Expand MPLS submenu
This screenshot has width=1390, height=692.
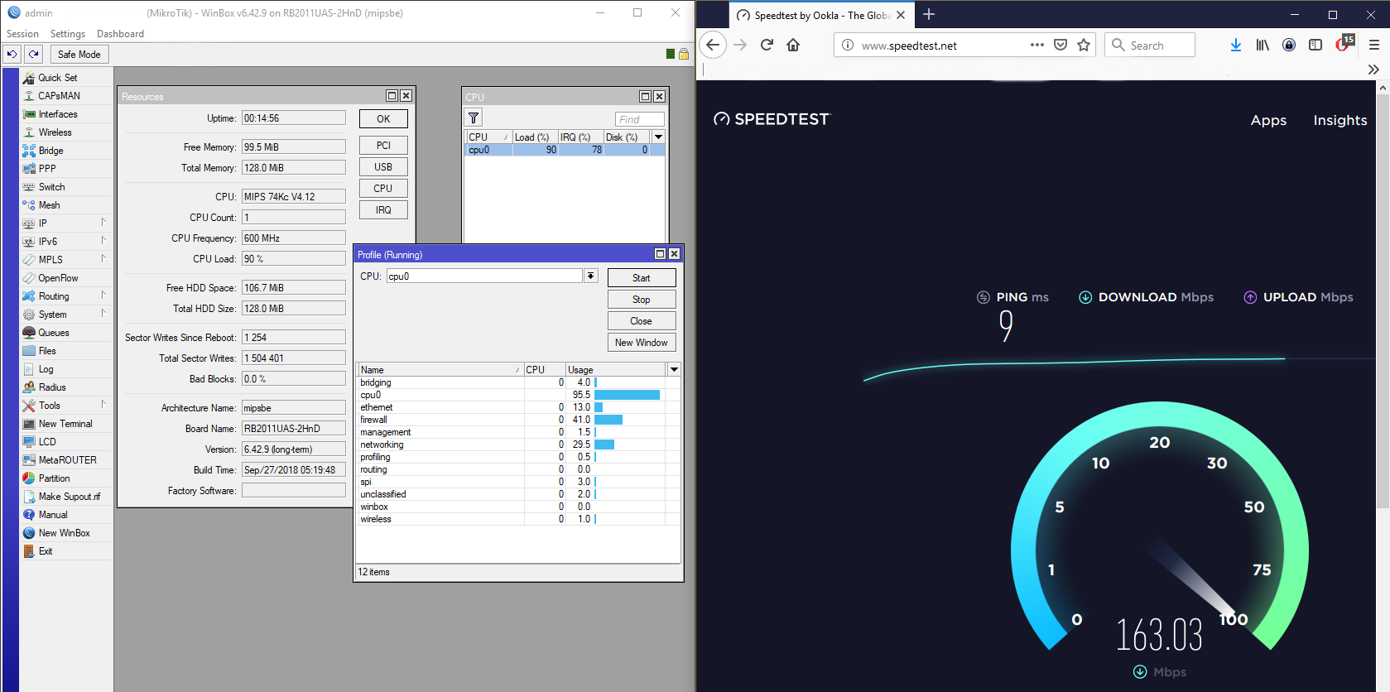[x=103, y=259]
